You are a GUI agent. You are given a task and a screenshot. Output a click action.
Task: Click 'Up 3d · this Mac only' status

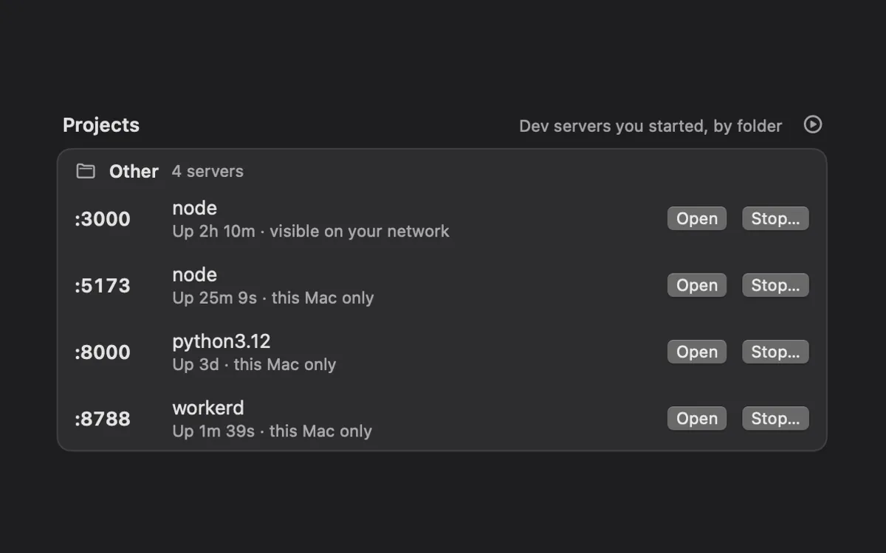254,364
